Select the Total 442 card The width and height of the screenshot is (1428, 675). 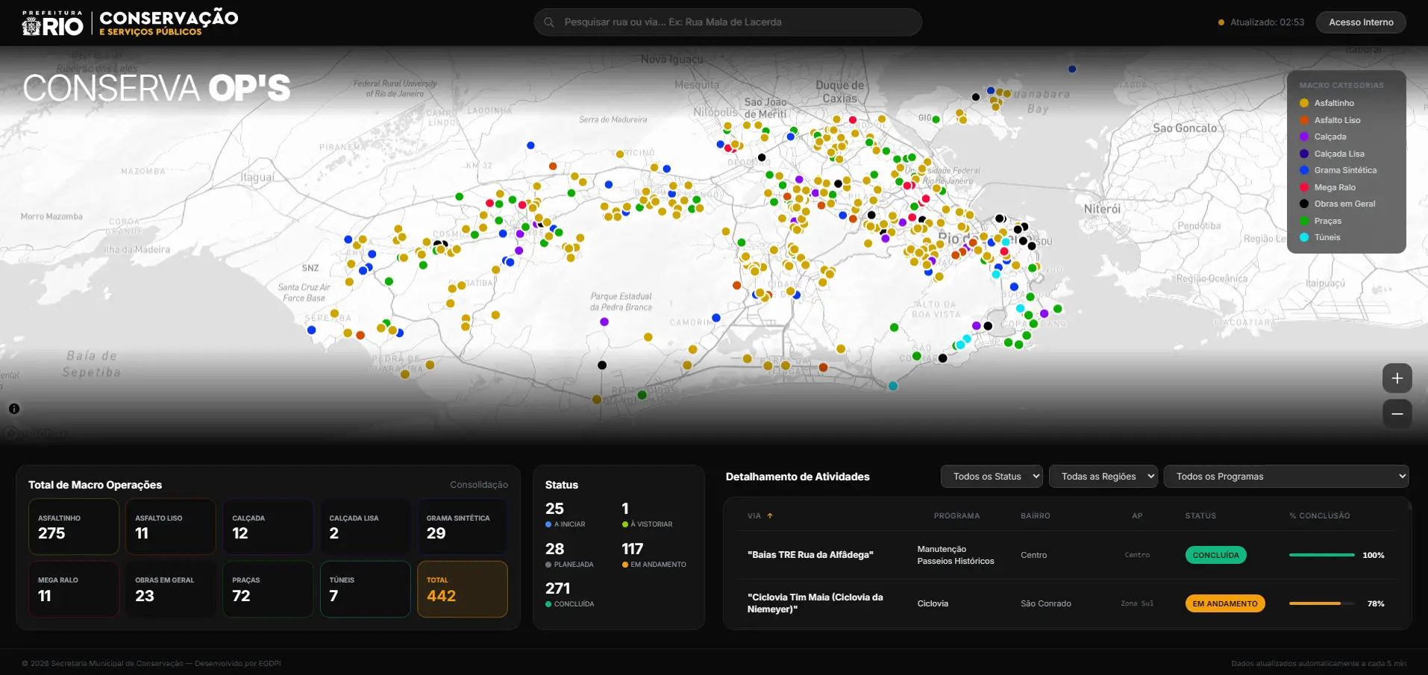(x=463, y=589)
